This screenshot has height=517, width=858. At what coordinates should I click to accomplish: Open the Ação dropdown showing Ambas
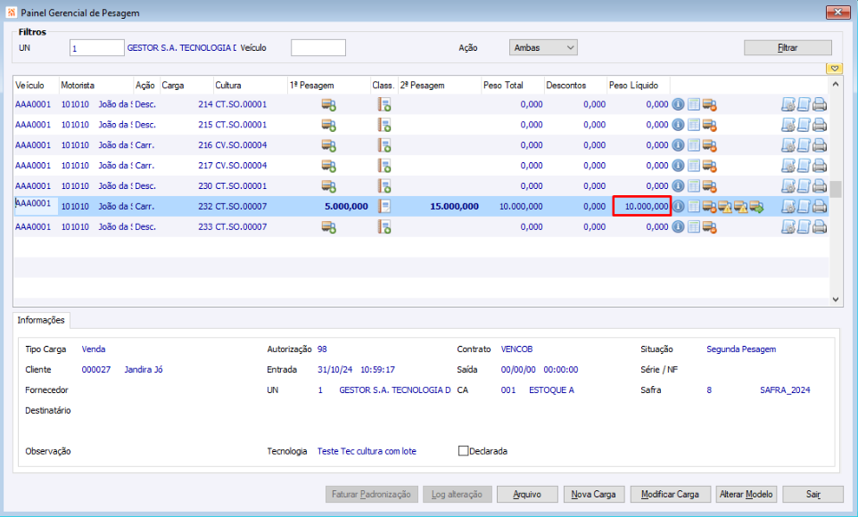pos(543,47)
